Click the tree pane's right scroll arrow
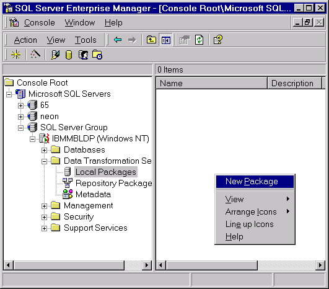 (147, 265)
